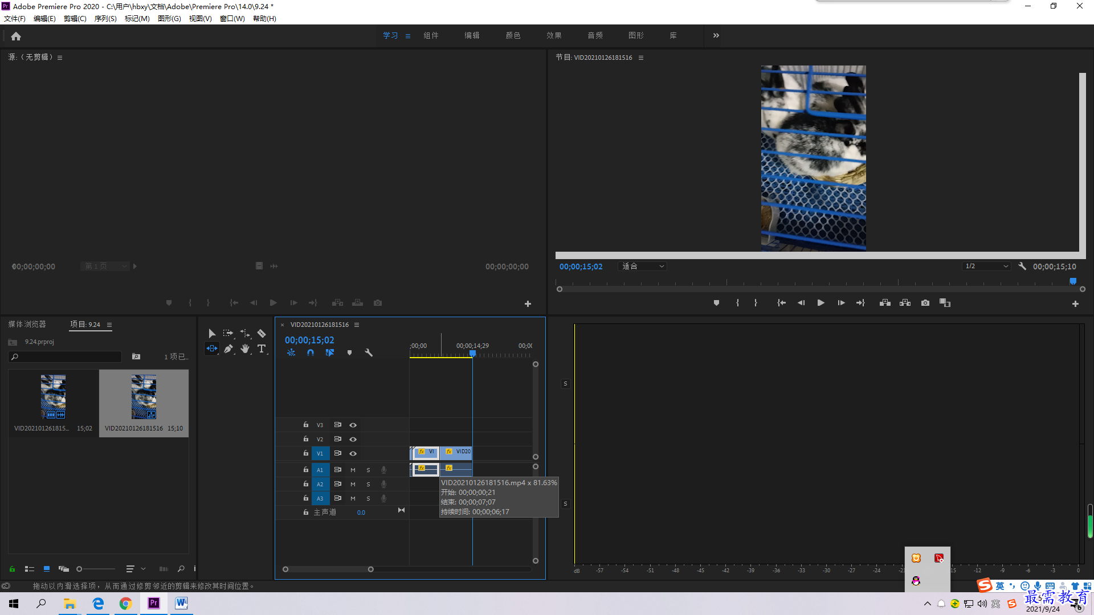Open Chrome from the taskbar

coord(125,604)
